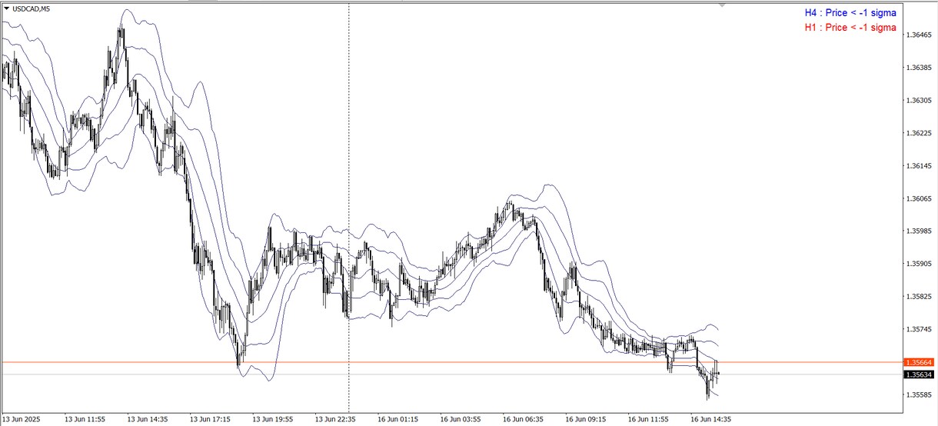Click the 16 Jun 09:15 time label
938x426 pixels.
[x=587, y=420]
